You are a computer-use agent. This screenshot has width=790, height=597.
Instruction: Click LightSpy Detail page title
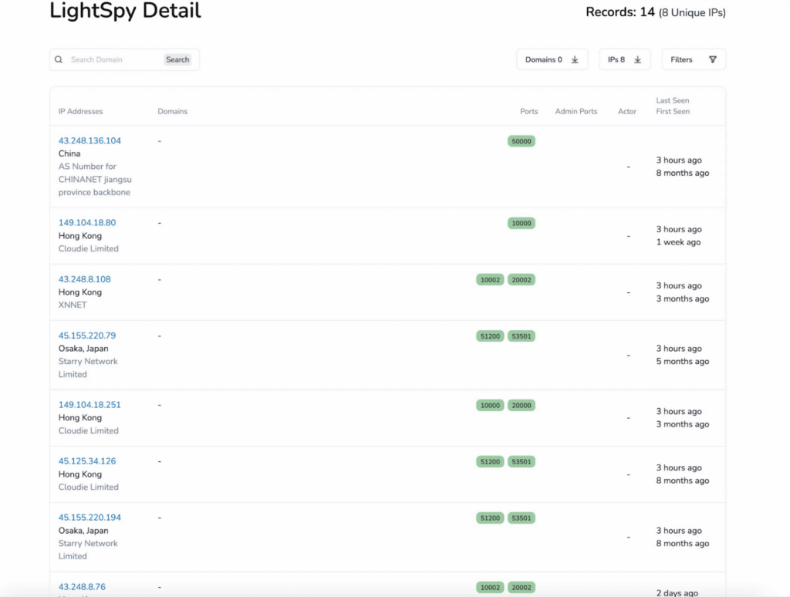coord(125,11)
